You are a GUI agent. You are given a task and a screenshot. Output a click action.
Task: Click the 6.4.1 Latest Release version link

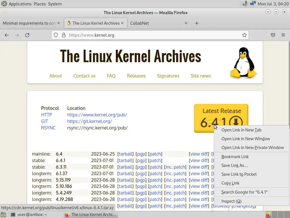[x=213, y=123]
